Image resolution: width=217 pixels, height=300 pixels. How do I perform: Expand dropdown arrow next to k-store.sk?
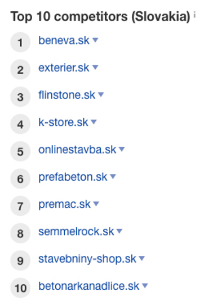(94, 122)
